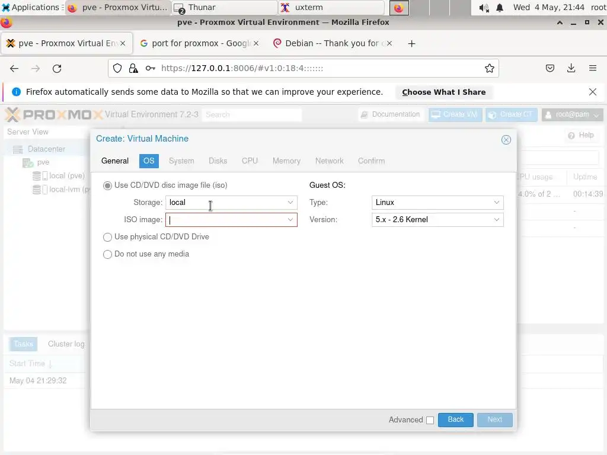Switch to Thunar in taskbar
This screenshot has height=455, width=607.
click(225, 7)
